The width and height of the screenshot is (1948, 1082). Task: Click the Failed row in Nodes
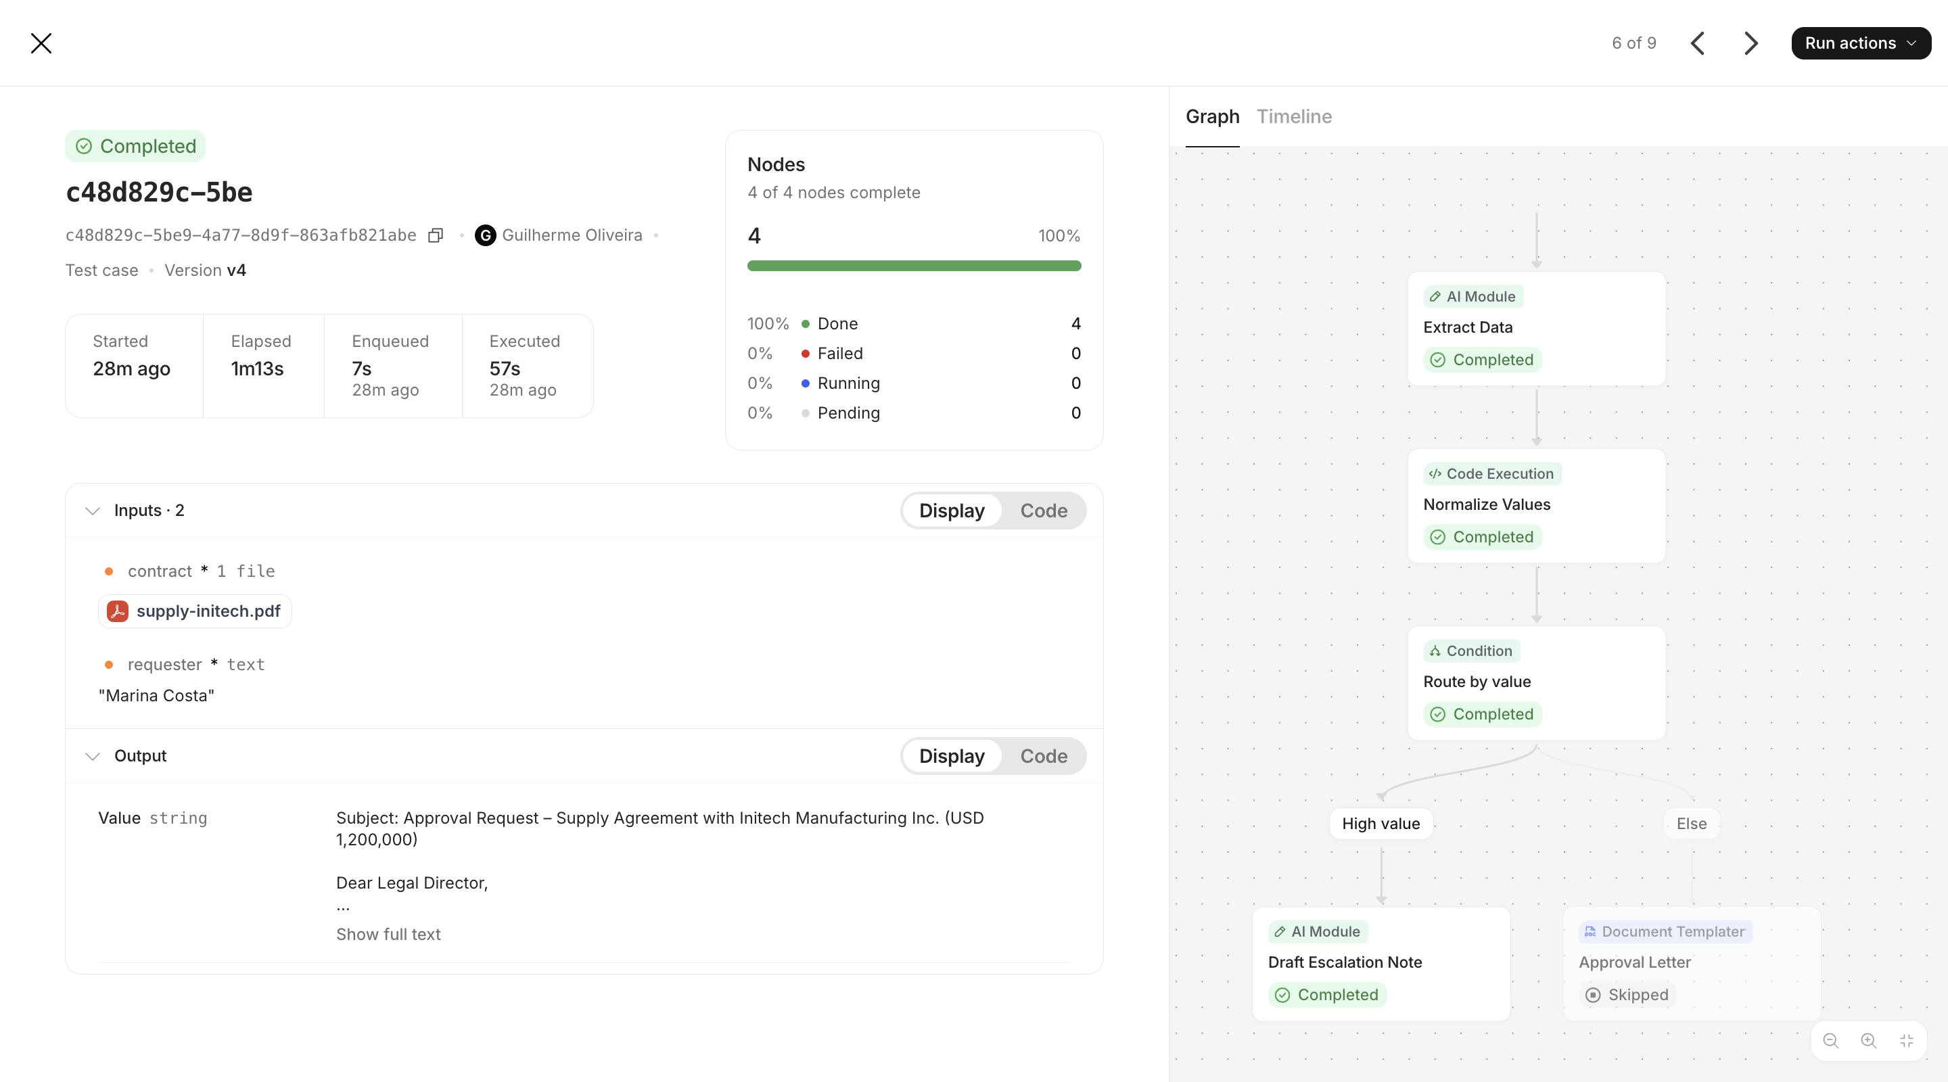[x=914, y=353]
